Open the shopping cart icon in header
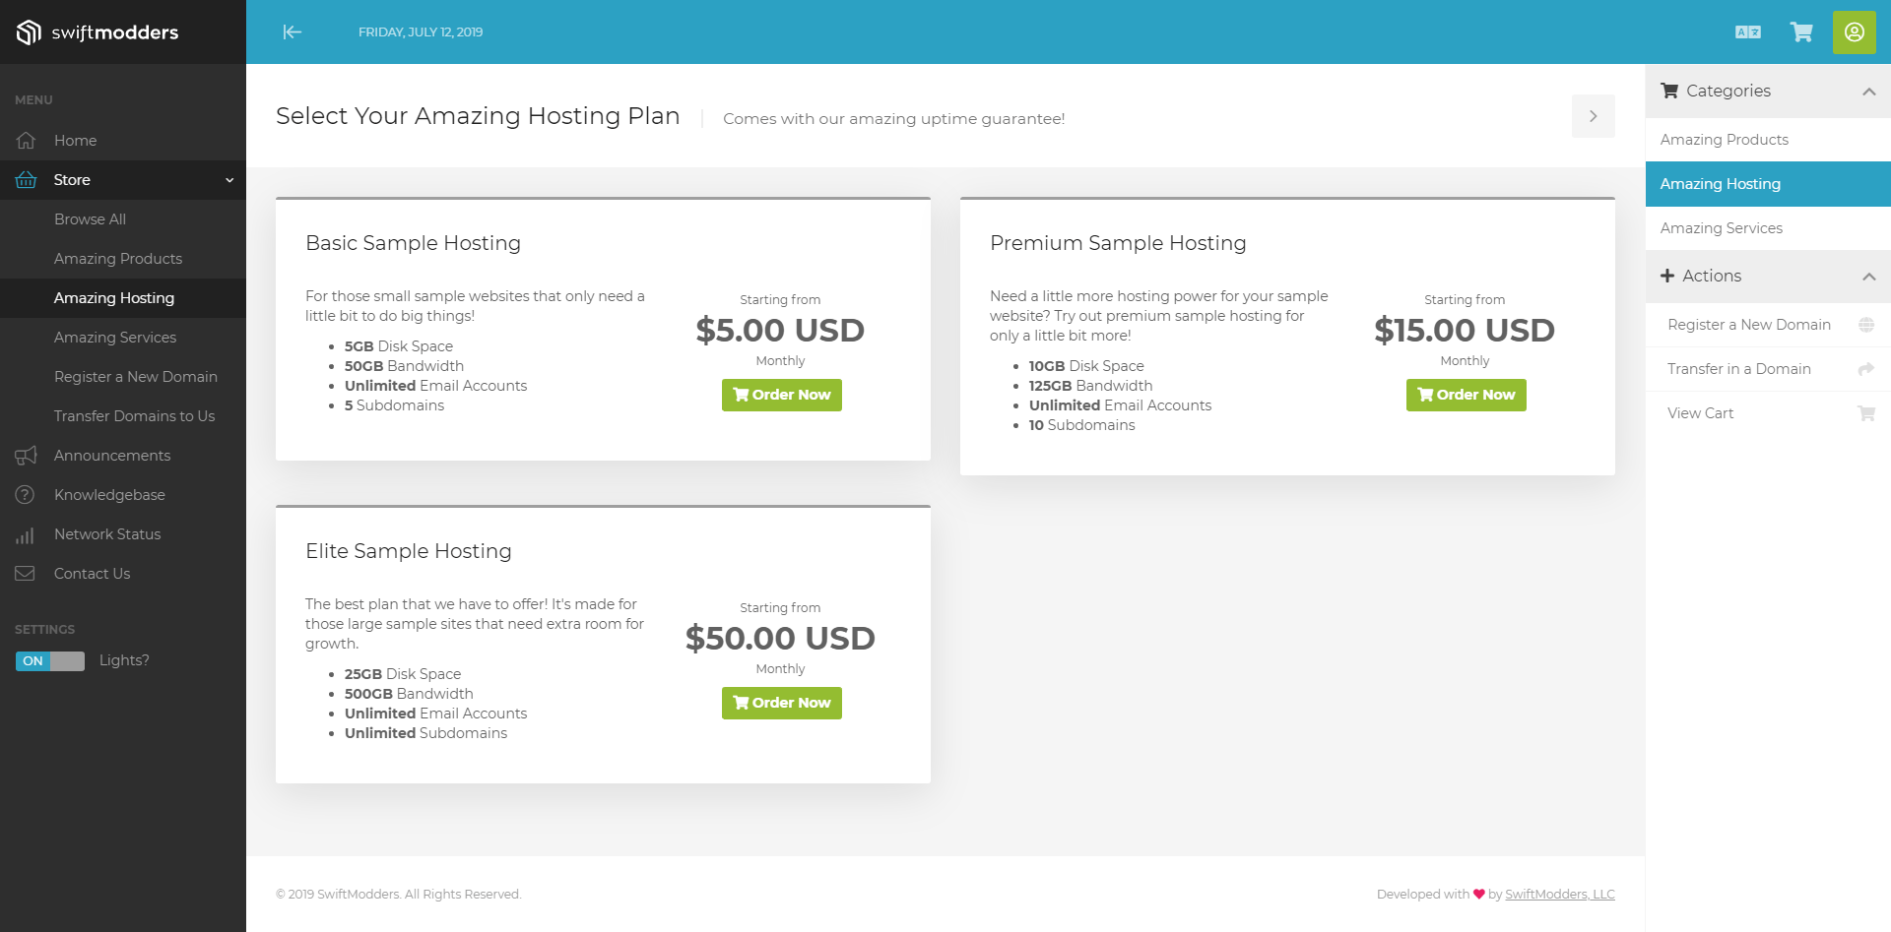The height and width of the screenshot is (932, 1891). [1801, 32]
